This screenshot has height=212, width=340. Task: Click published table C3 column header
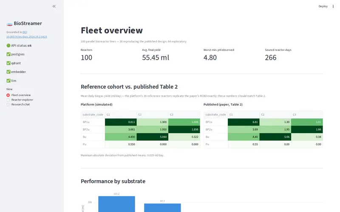coord(307,114)
